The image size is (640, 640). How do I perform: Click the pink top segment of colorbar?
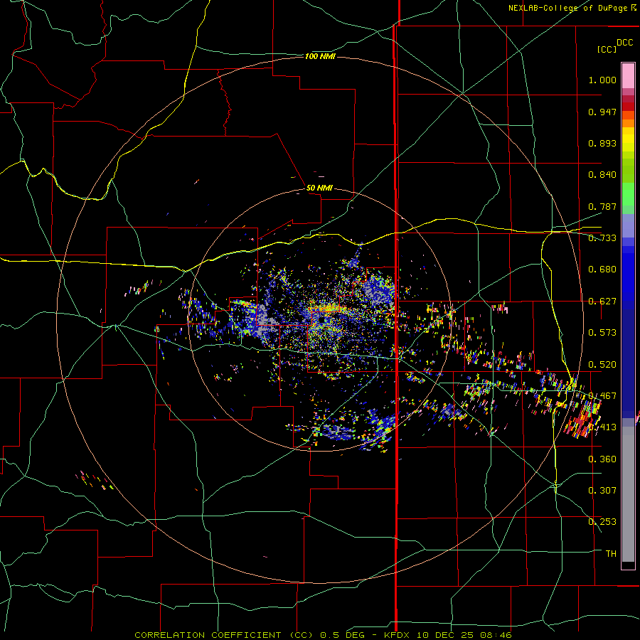(628, 76)
